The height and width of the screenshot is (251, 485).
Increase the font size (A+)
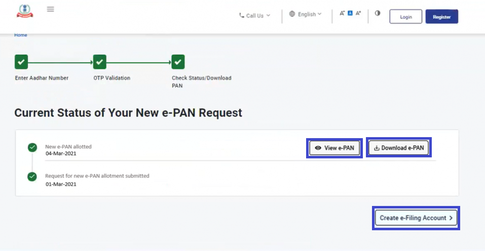[x=358, y=14]
